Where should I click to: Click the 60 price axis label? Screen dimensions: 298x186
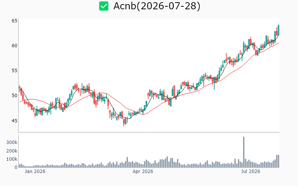15,46
